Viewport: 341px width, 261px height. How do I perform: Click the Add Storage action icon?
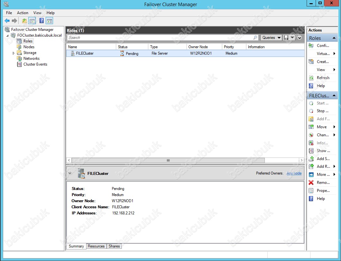[x=311, y=159]
